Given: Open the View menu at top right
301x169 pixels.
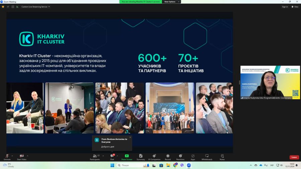Looking at the screenshot, I should click(x=295, y=7).
